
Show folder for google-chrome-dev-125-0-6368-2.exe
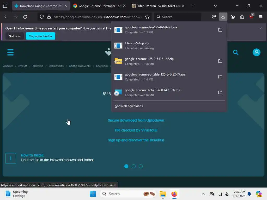click(x=220, y=30)
